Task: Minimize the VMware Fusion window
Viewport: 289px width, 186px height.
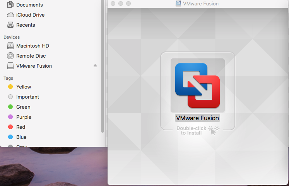Action: tap(121, 3)
